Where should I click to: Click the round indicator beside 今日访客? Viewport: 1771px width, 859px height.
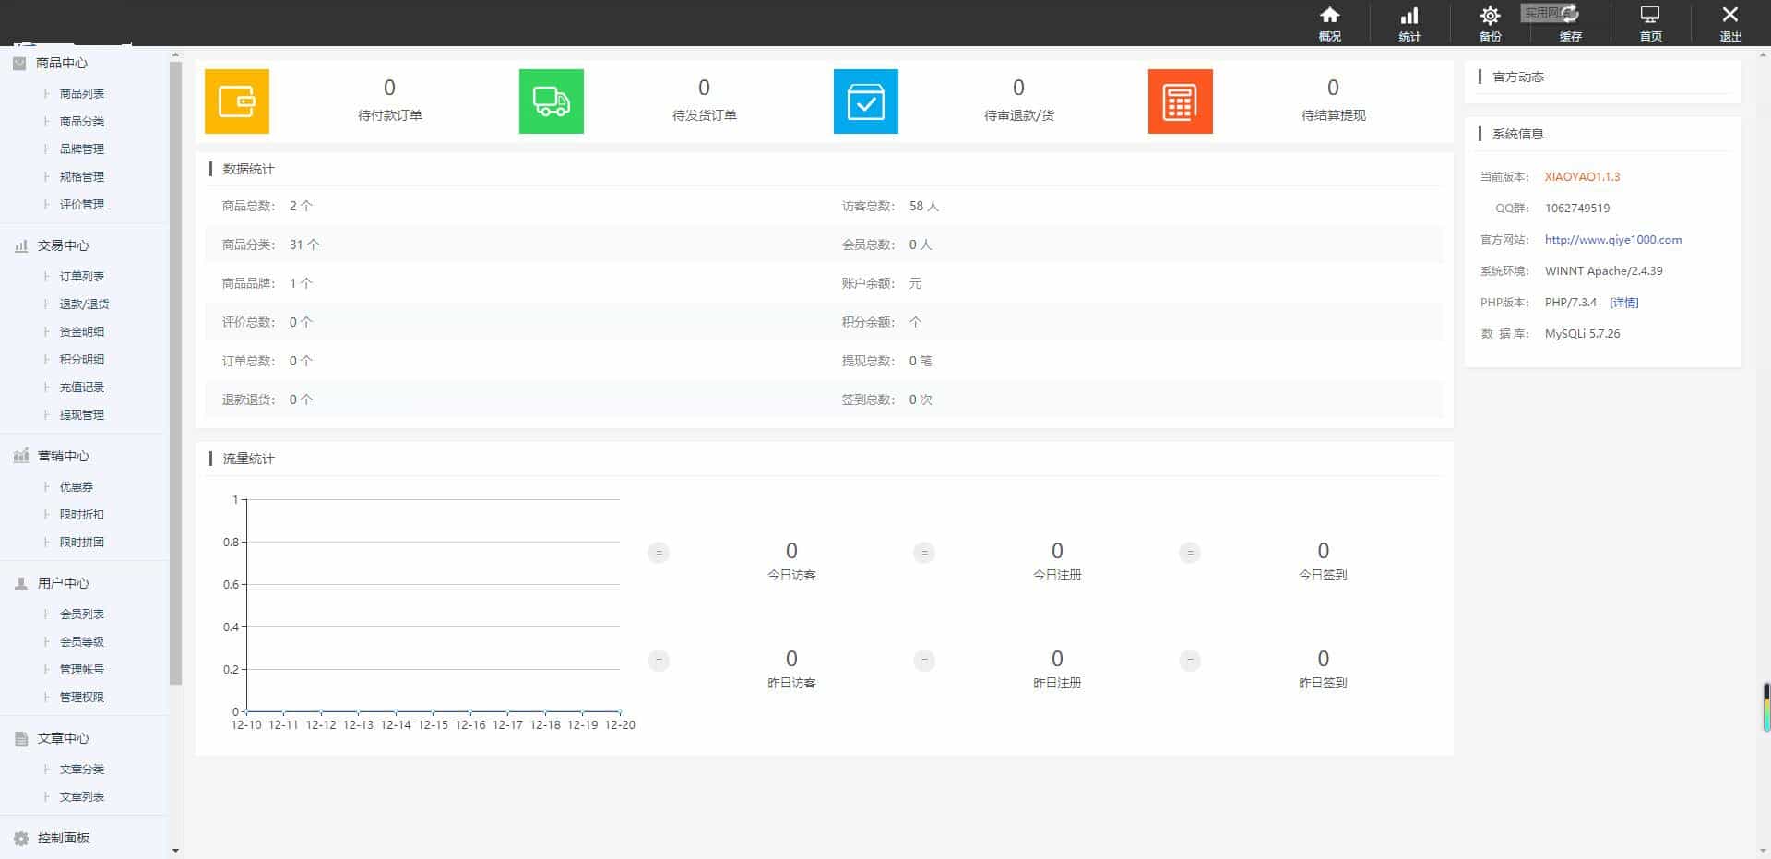click(659, 553)
